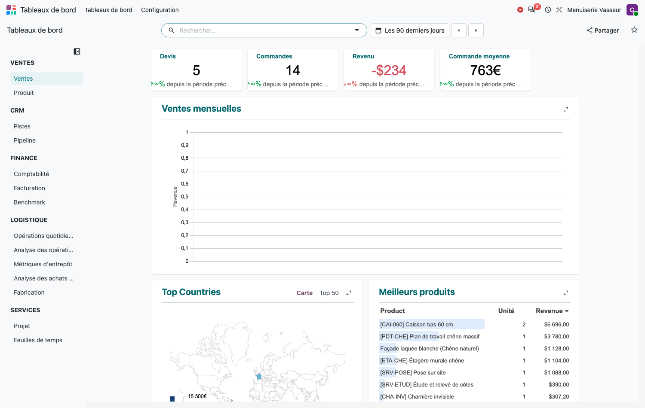The height and width of the screenshot is (408, 645).
Task: Open the Produit dashboard
Action: point(46,93)
